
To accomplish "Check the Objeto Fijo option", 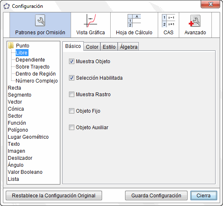I will (x=71, y=111).
